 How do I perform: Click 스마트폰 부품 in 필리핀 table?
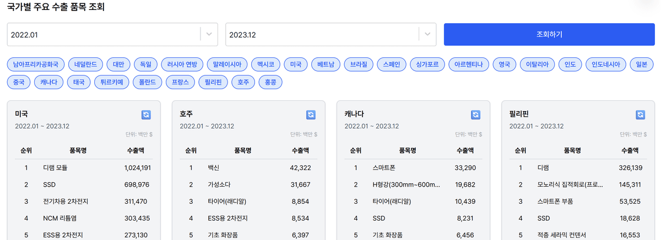[x=555, y=201]
